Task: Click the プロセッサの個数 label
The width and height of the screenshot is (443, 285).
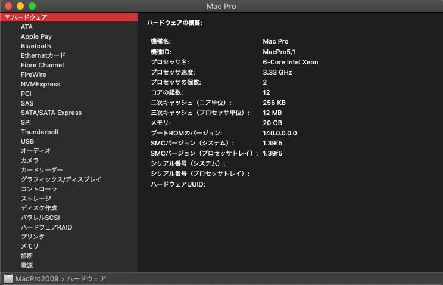Action: click(x=176, y=82)
